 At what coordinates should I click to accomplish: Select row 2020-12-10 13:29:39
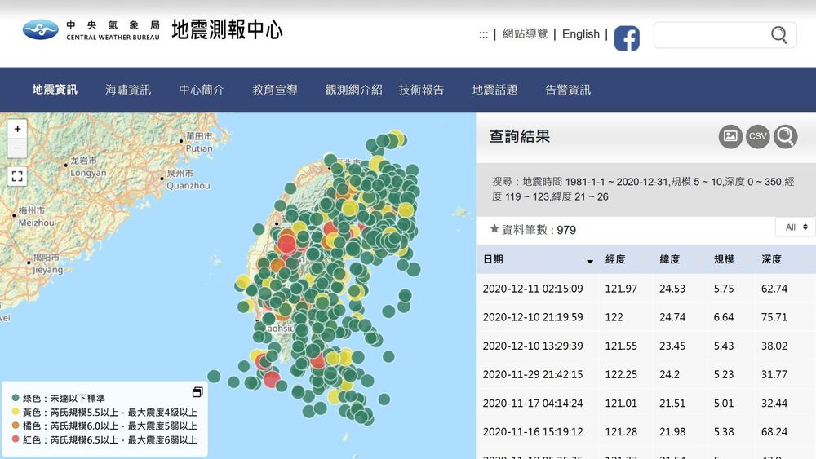pyautogui.click(x=645, y=346)
